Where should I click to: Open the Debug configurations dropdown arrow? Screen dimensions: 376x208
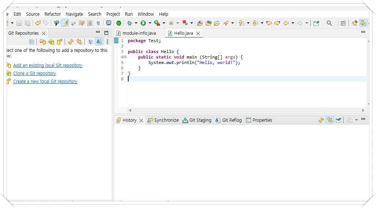tap(136, 23)
